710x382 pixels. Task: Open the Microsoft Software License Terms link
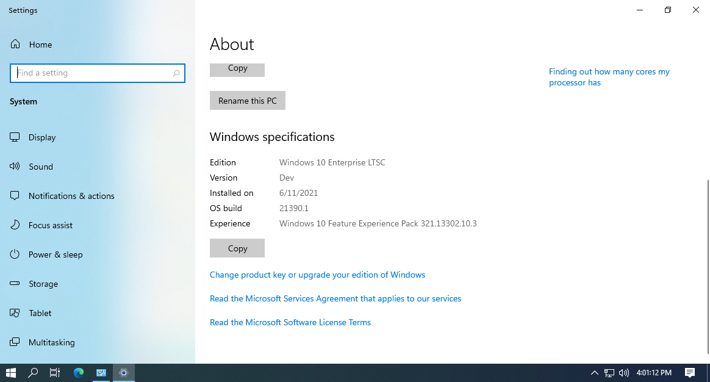290,322
